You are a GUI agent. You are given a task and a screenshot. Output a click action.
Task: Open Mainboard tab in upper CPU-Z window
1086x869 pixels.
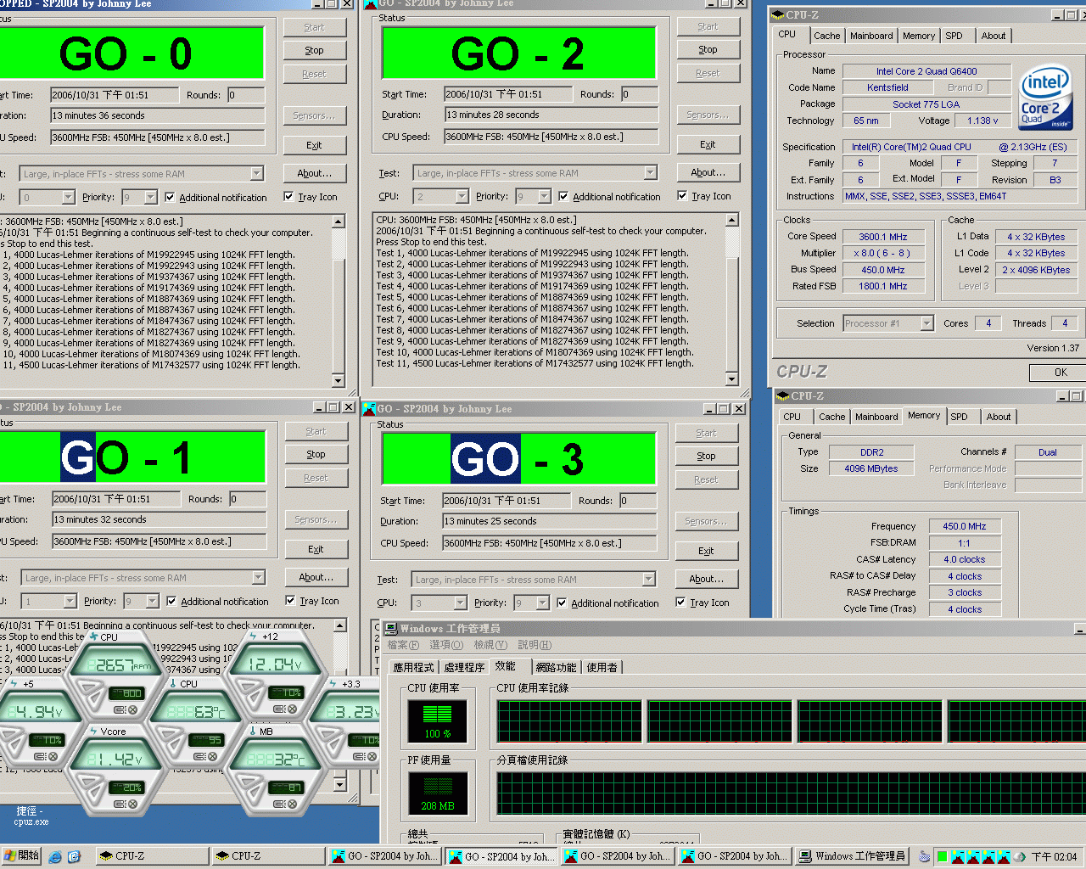(x=871, y=36)
